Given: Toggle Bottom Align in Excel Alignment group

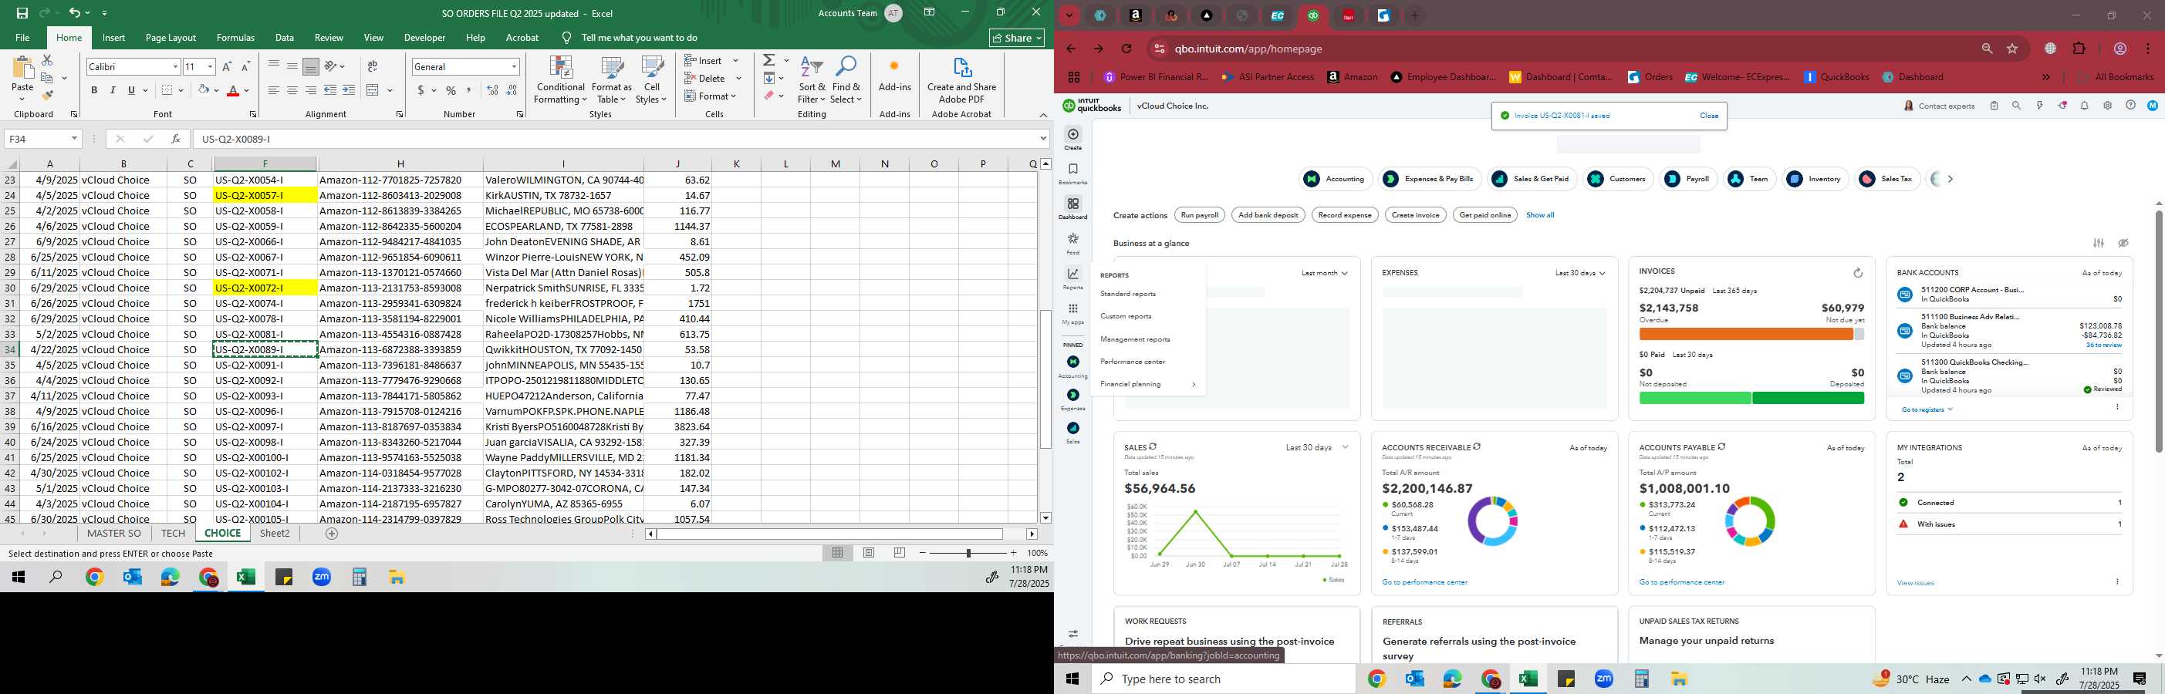Looking at the screenshot, I should click(311, 66).
